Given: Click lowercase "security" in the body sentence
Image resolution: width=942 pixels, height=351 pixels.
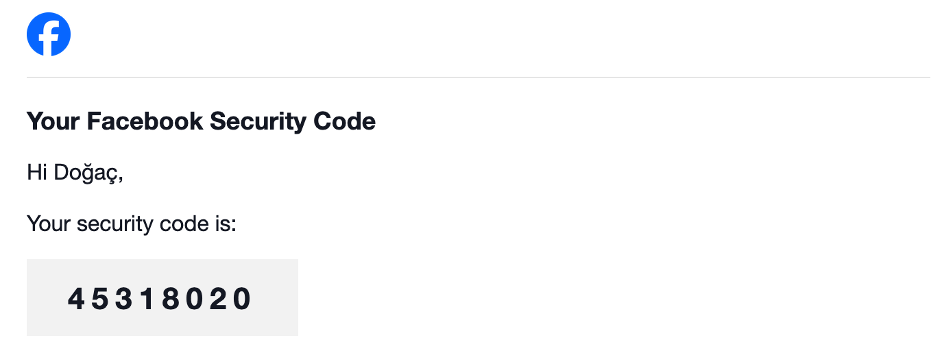Looking at the screenshot, I should click(x=112, y=223).
